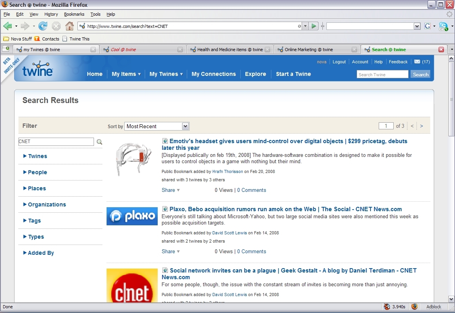The width and height of the screenshot is (455, 313).
Task: Open the My Items dropdown menu
Action: [x=126, y=74]
